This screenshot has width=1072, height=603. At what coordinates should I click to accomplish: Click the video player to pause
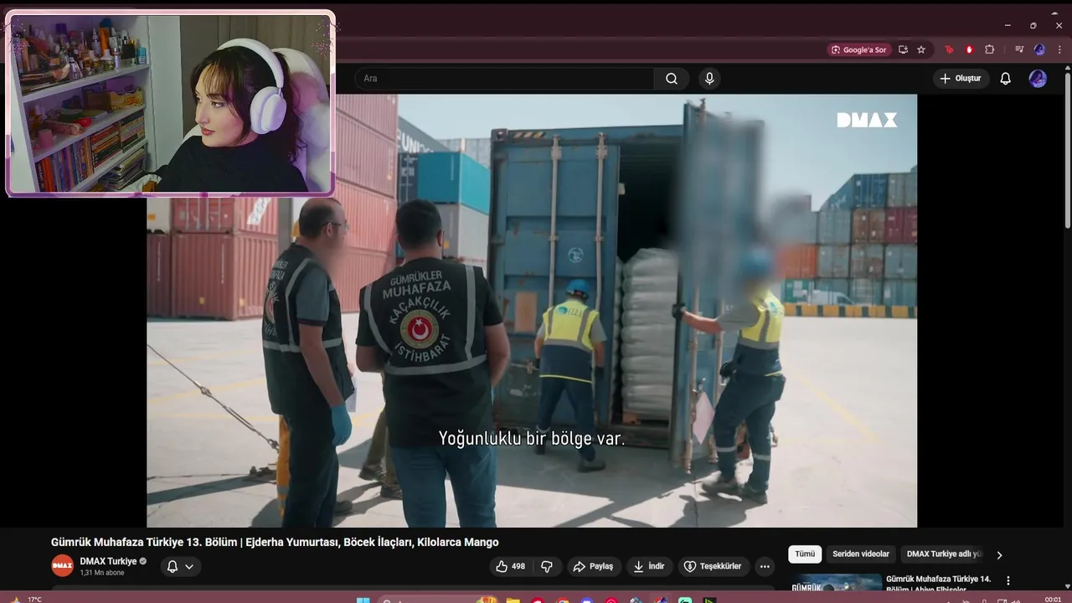click(x=532, y=311)
